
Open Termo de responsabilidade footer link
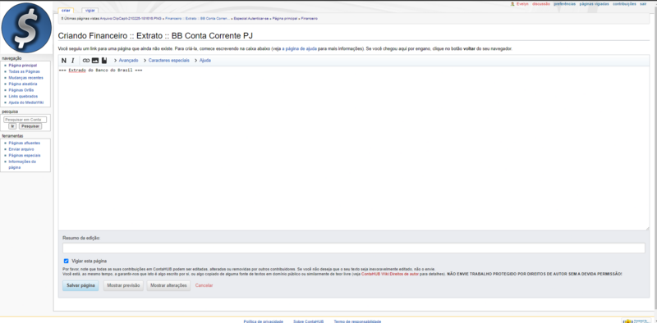tap(357, 321)
